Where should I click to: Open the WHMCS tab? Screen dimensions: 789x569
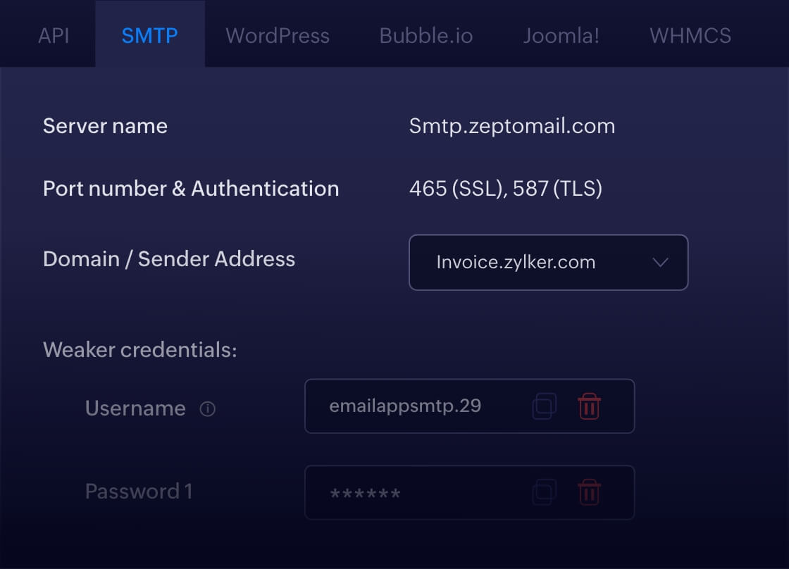[690, 36]
